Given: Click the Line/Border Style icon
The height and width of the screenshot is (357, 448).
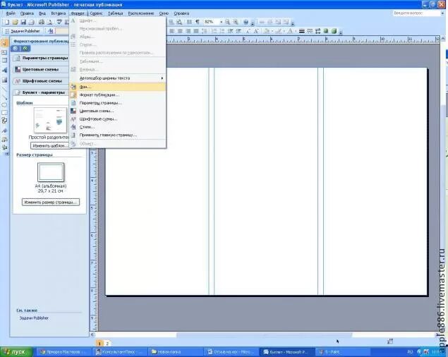Looking at the screenshot, I should click(x=302, y=31).
